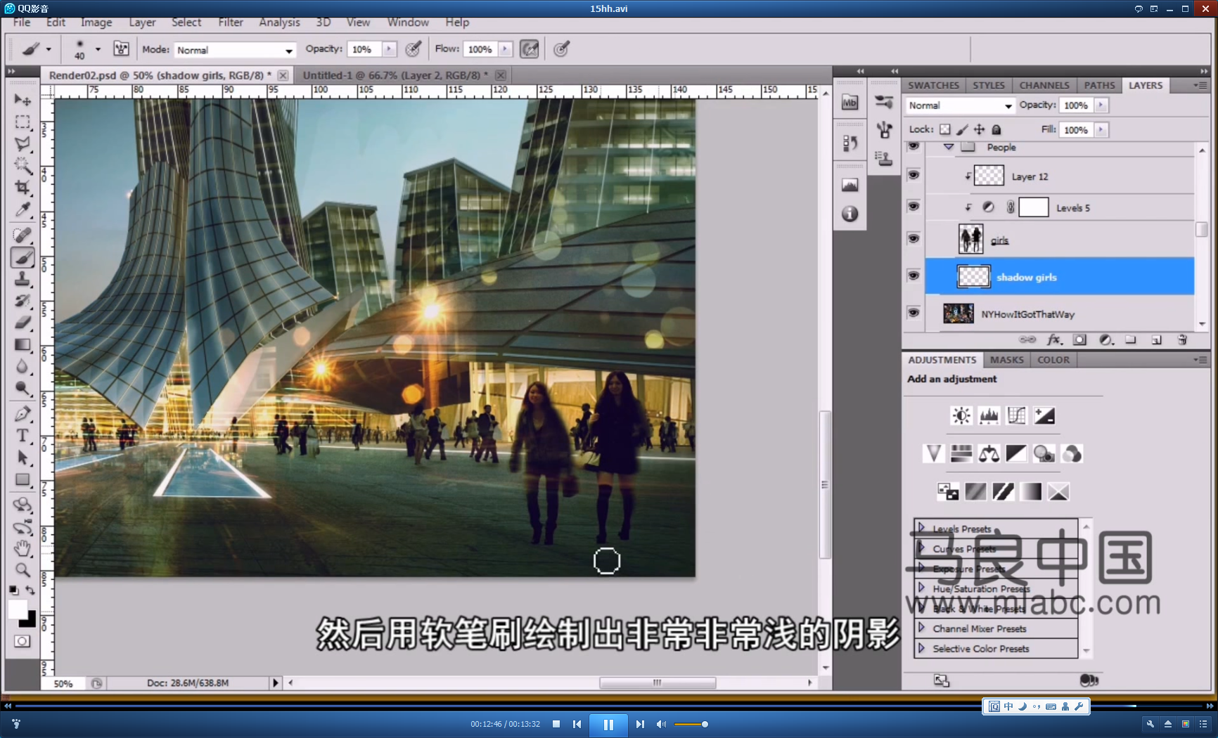
Task: Delete layer using trash icon
Action: pos(1182,339)
